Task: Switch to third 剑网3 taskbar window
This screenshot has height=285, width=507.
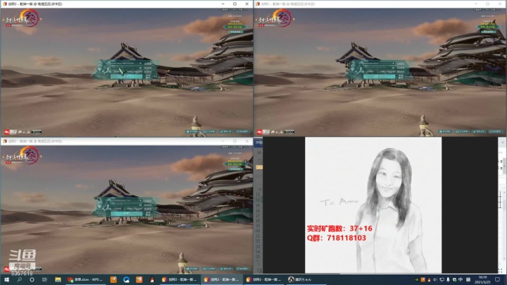Action: (x=263, y=279)
